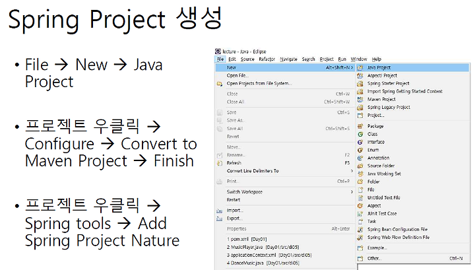Click the Aspect icon
The height and width of the screenshot is (270, 475).
(360, 205)
